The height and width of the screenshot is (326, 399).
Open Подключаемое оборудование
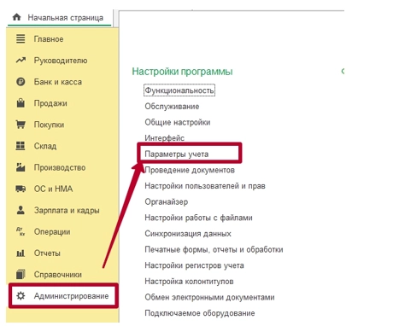point(200,313)
